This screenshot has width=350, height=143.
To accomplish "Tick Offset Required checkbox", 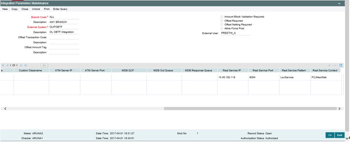I will (222, 21).
